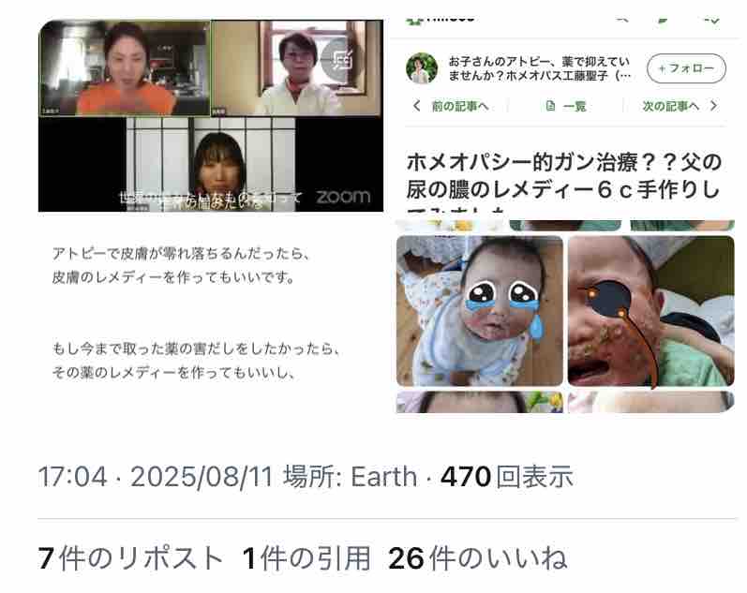Image resolution: width=747 pixels, height=593 pixels.
Task: Click the +フォロー follow button
Action: (686, 68)
